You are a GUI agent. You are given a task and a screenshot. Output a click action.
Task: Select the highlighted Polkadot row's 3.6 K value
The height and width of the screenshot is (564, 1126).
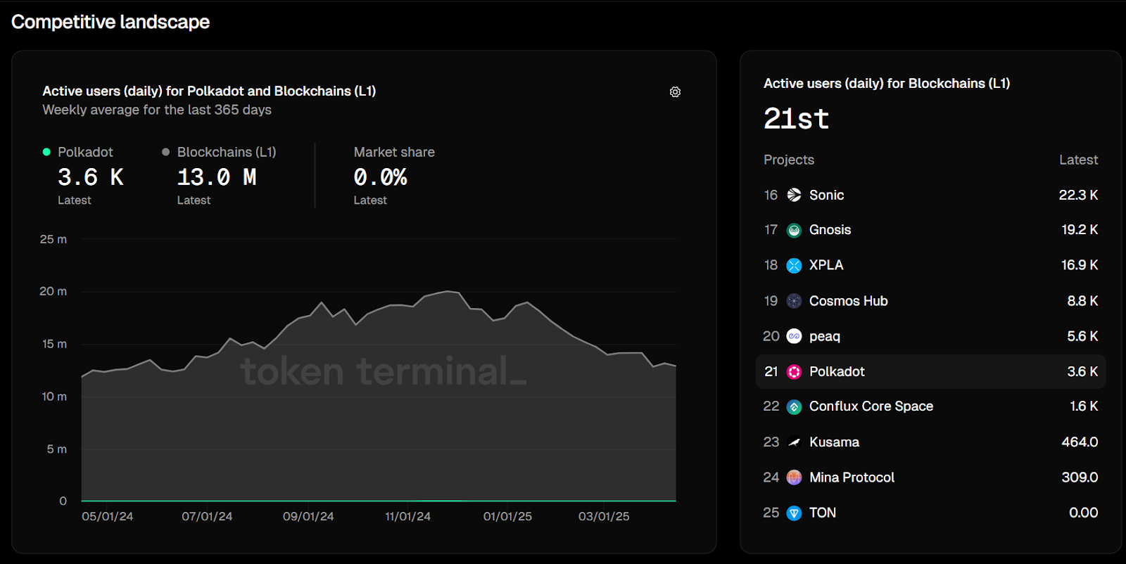point(1082,371)
